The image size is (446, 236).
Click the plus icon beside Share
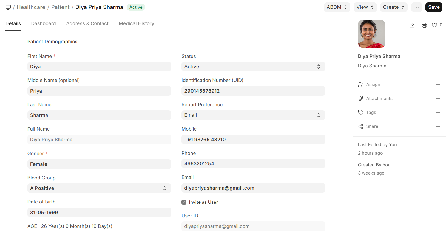438,126
